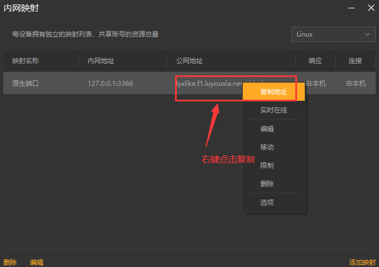Choose 移动 in the context menu
Screen dimensions: 379x267
(x=267, y=147)
